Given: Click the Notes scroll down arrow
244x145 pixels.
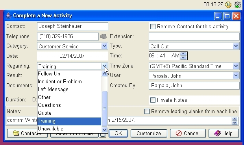Looking at the screenshot, I should (x=235, y=123).
